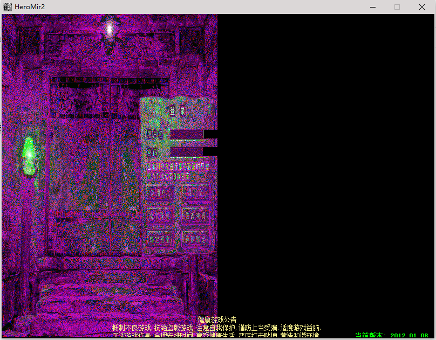Submit login with the 提交 button
This screenshot has width=436, height=340.
[195, 192]
